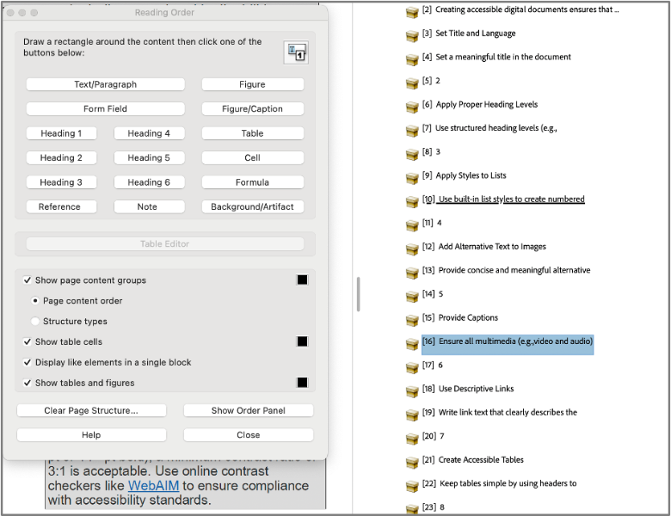Click box icon beside item [17] 6

click(x=412, y=367)
